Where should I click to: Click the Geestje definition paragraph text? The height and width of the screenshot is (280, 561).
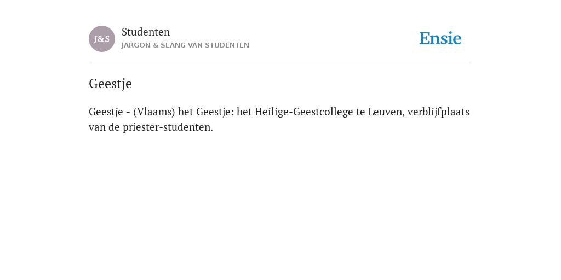coord(279,119)
